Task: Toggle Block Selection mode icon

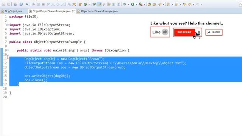Action: [113, 4]
